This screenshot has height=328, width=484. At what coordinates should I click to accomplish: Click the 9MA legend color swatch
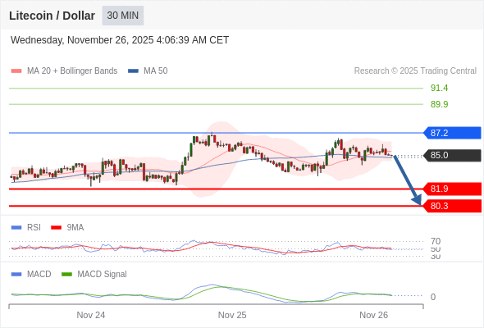click(x=56, y=228)
